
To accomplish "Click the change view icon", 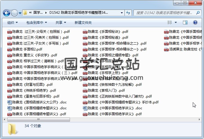I will (169, 22).
